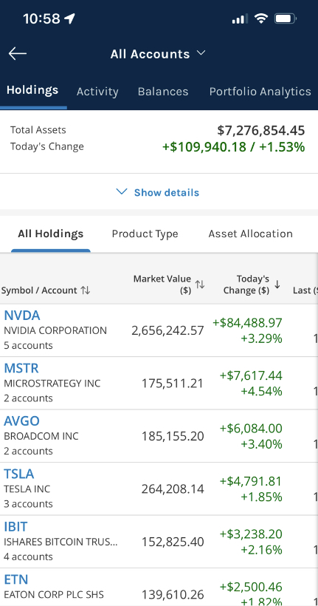The height and width of the screenshot is (606, 318).
Task: Click NVIDIA CORPORATION company name
Action: coord(55,331)
